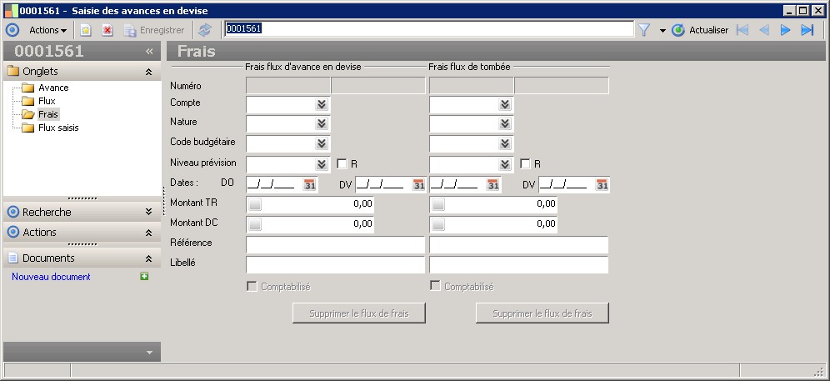Screen dimensions: 830x381
Task: Toggle the R checkbox for flux de tombée
Action: click(524, 163)
